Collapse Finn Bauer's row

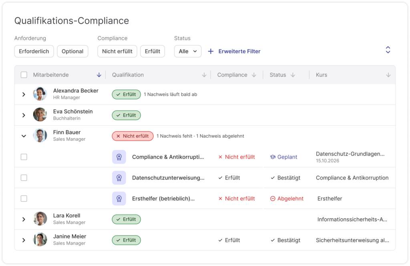[24, 136]
